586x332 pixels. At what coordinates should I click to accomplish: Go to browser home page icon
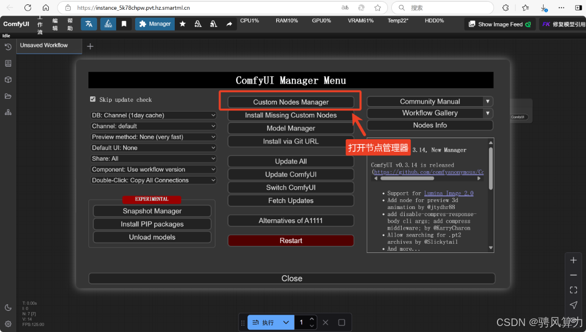click(46, 8)
